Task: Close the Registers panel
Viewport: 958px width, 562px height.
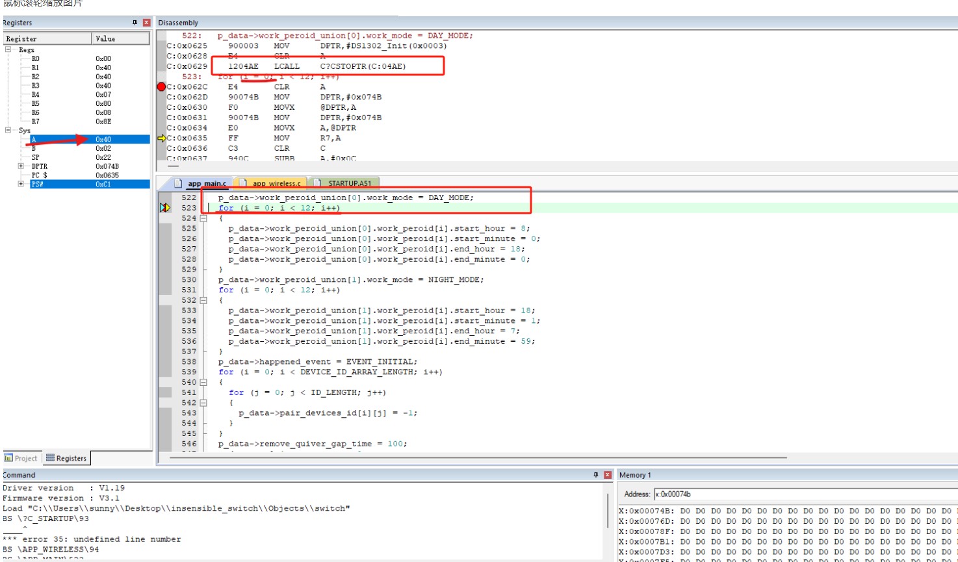Action: click(x=146, y=23)
